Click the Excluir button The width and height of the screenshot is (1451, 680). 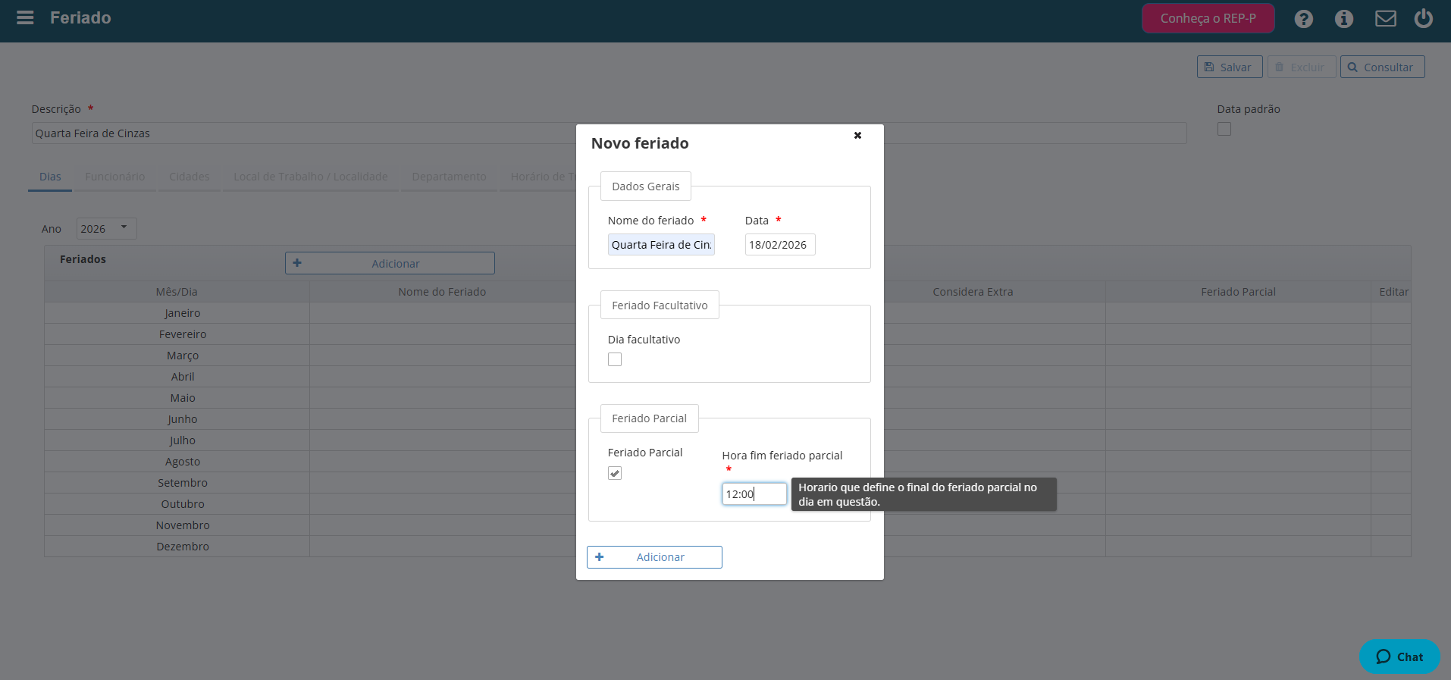click(x=1301, y=67)
